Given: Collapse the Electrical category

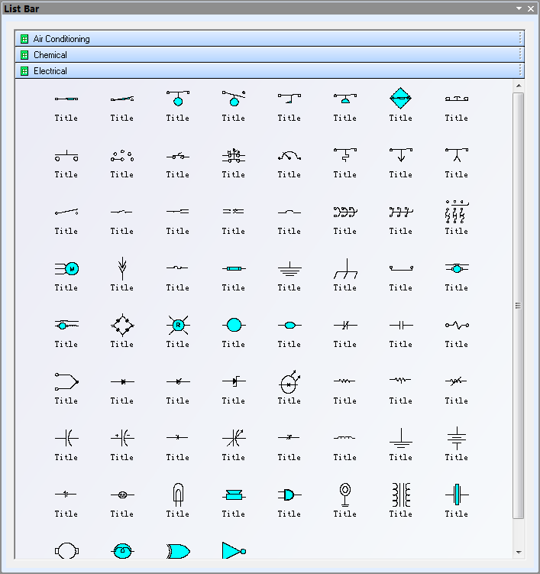Looking at the screenshot, I should (50, 71).
